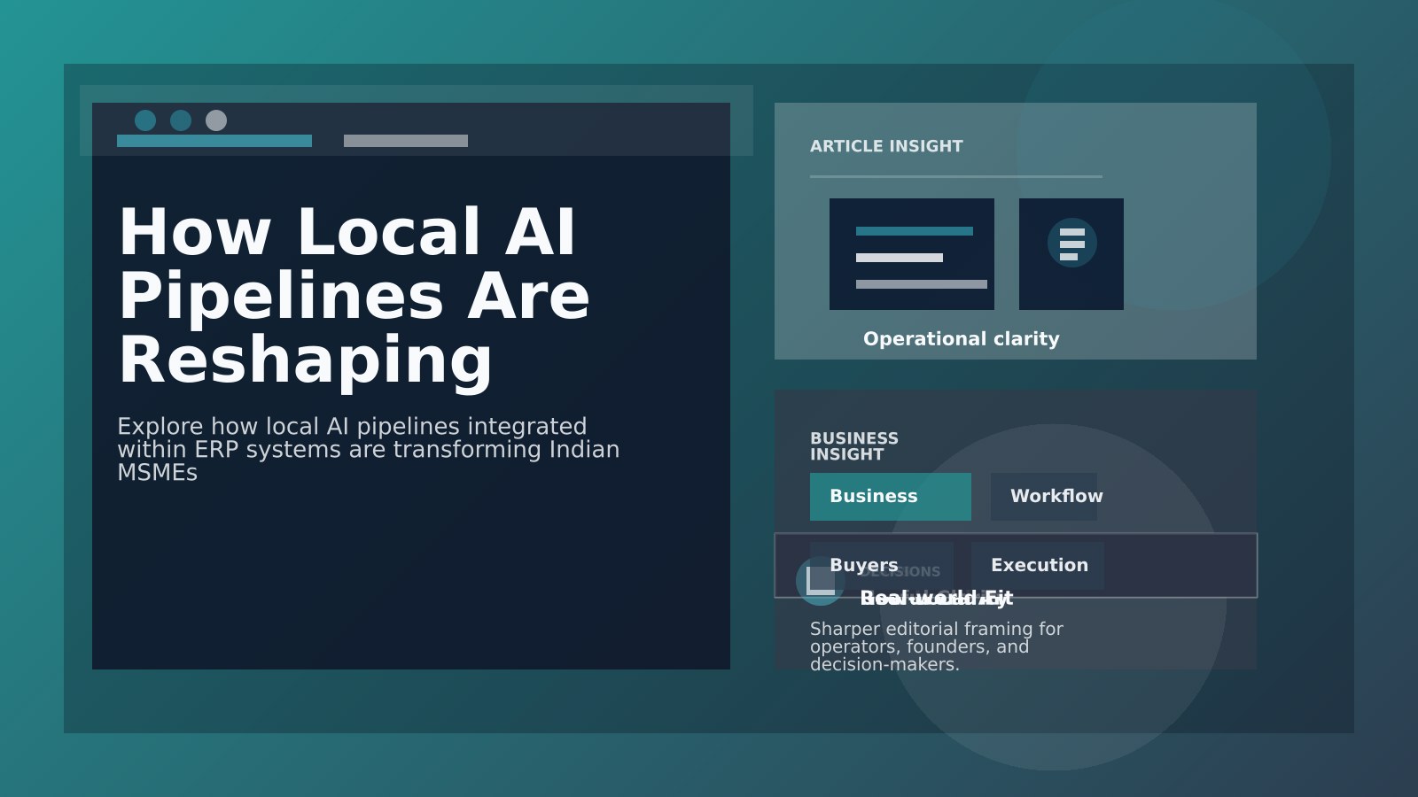Select the Workflow chip

click(1044, 497)
